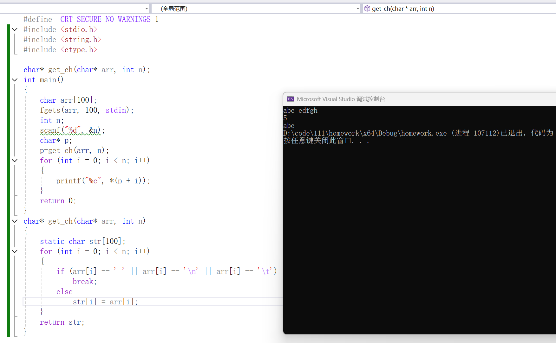Screen dimensions: 556x343
Task: Click the 'static char str[100];' line
Action: 82,241
